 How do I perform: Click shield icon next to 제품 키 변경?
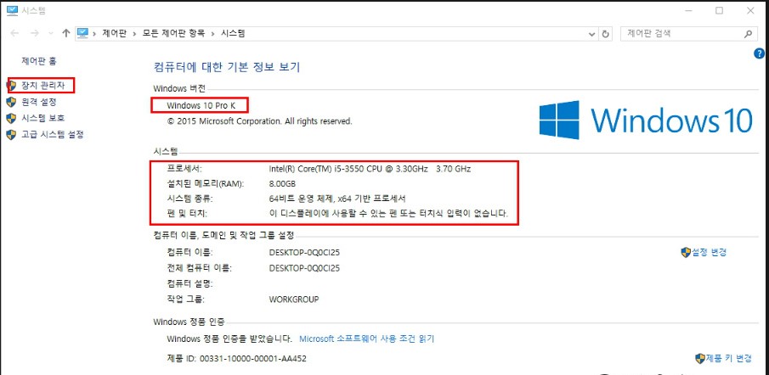700,358
